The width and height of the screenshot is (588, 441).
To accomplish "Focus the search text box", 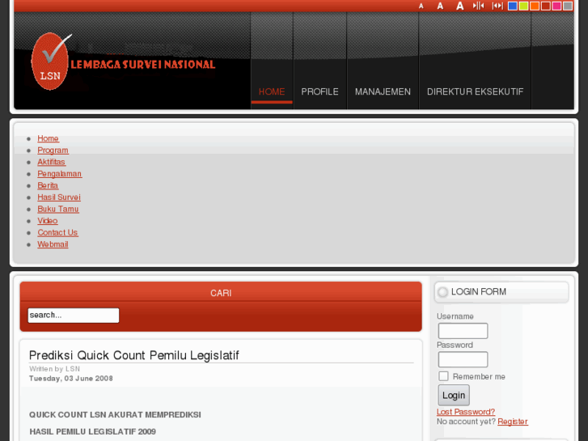I will [74, 316].
